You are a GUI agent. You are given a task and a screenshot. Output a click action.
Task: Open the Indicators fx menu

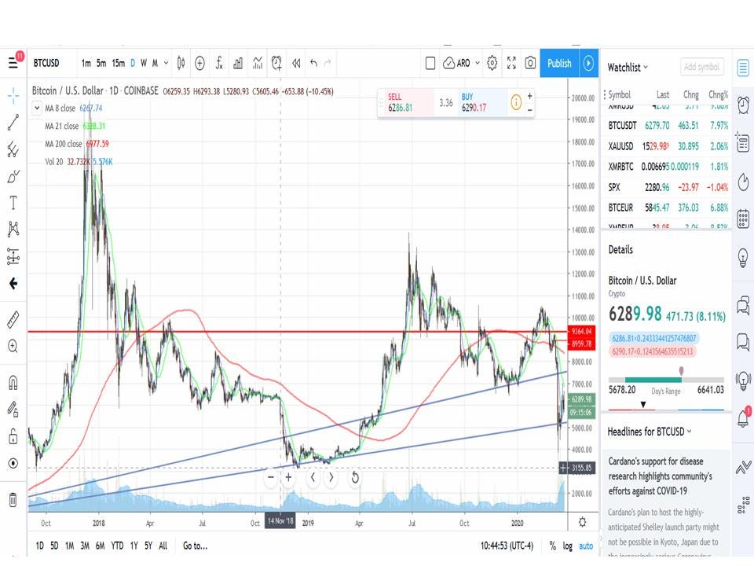click(x=219, y=63)
